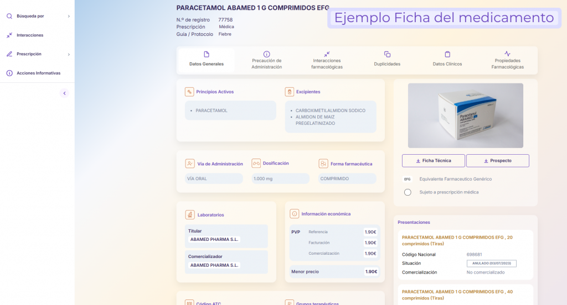567x305 pixels.
Task: Click the Interacciones arrows icon in sidebar
Action: [x=9, y=35]
